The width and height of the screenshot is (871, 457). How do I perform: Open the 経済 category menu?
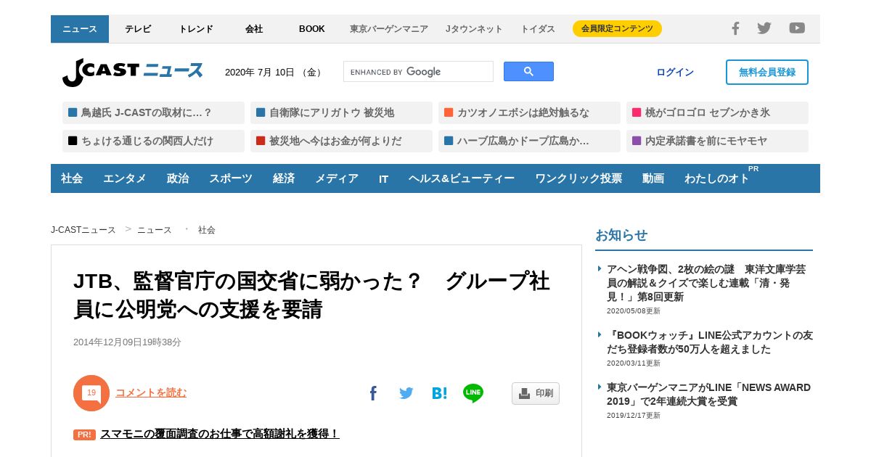click(x=284, y=178)
